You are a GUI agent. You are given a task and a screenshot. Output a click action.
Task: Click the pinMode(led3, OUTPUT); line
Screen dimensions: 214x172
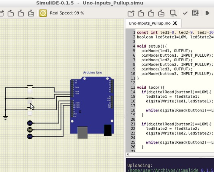tap(167, 69)
